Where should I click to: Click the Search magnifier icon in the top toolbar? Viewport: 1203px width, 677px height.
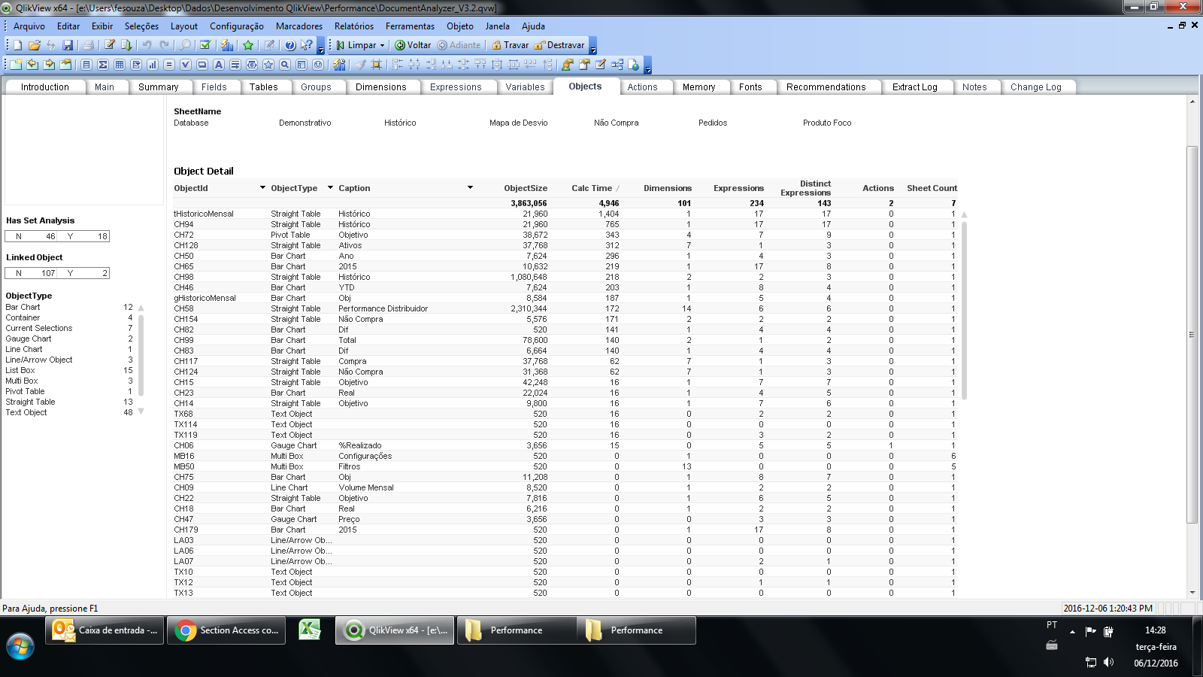pos(185,45)
